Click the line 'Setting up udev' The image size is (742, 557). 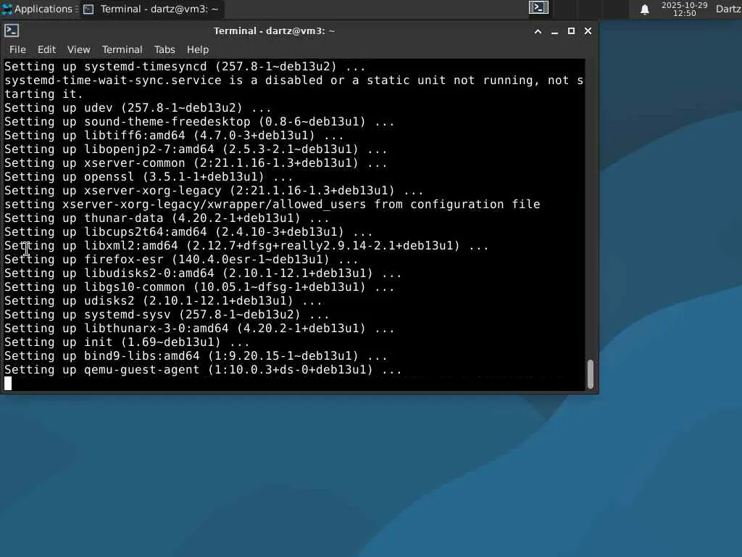(x=138, y=108)
